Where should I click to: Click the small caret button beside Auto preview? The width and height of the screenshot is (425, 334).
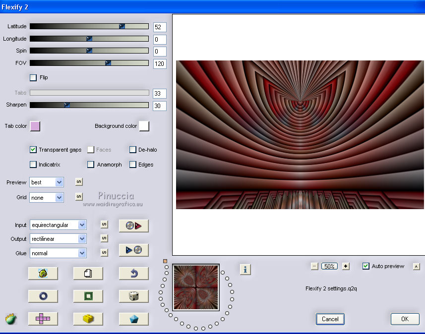[417, 267]
